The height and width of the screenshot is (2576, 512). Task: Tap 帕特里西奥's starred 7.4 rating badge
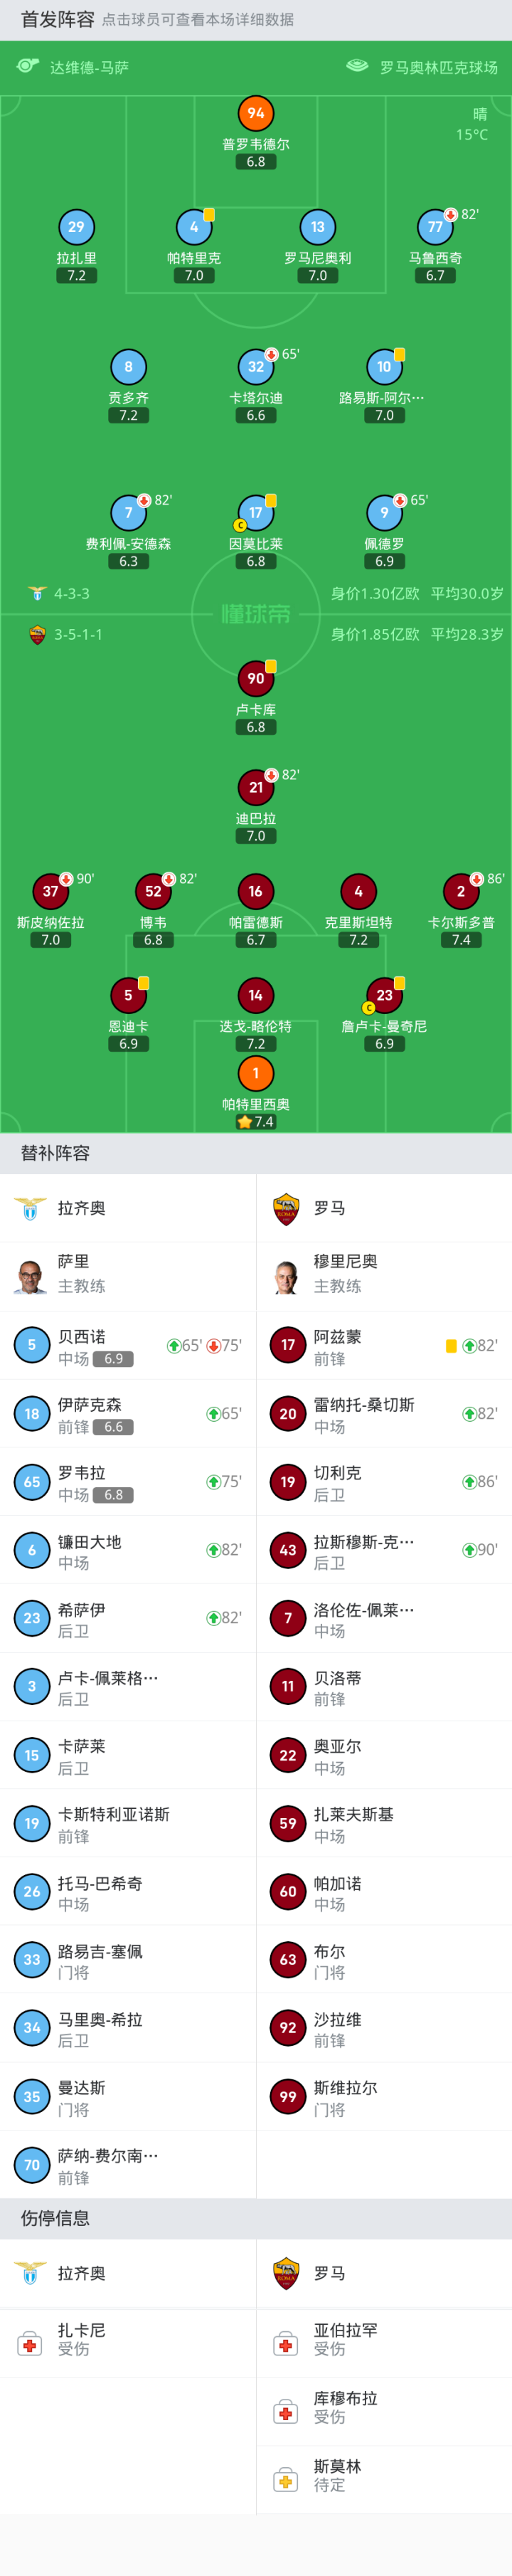tap(256, 1121)
